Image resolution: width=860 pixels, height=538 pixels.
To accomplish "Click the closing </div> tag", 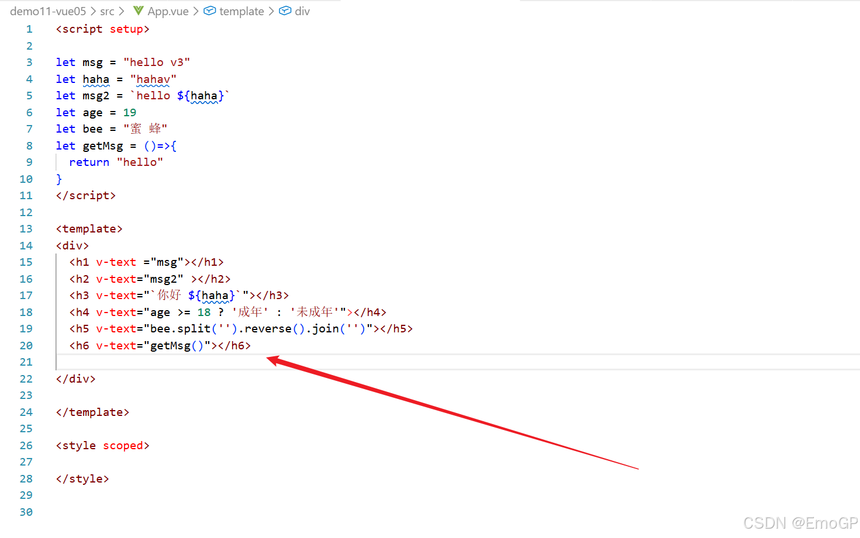I will click(76, 379).
